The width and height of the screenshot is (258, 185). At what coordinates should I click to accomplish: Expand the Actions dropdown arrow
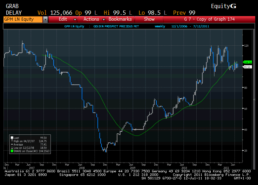[x=103, y=19]
